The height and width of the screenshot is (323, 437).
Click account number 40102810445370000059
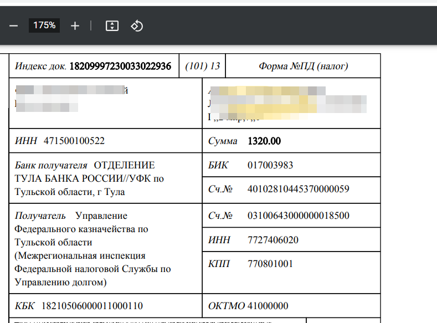click(299, 189)
